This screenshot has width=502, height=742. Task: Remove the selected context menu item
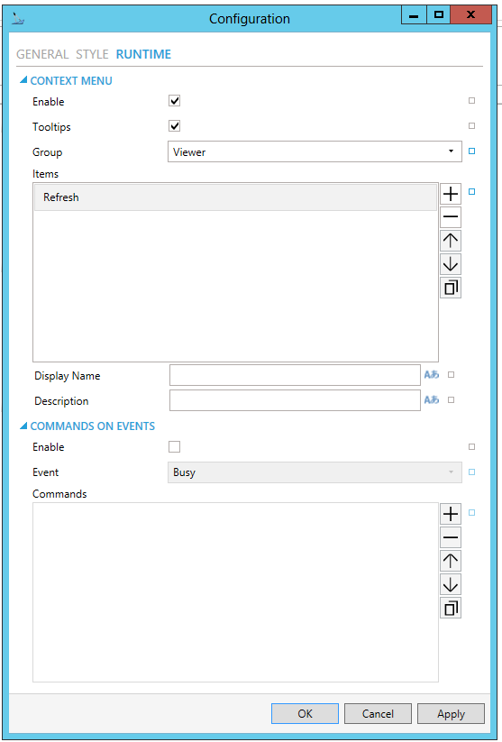tap(451, 217)
